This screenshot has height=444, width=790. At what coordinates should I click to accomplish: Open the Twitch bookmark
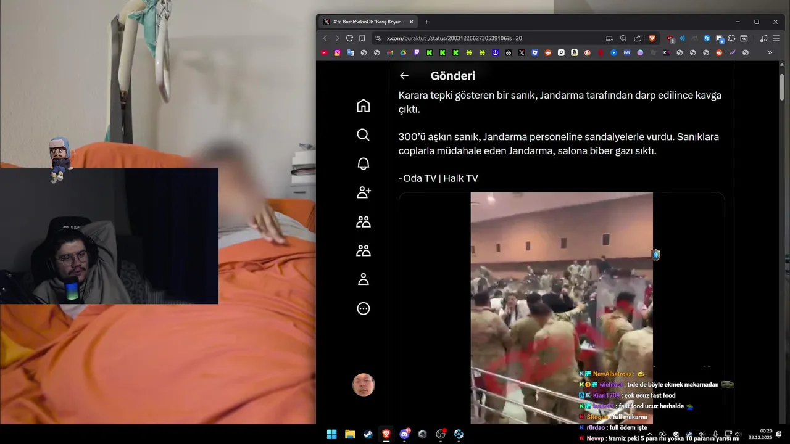coord(417,53)
